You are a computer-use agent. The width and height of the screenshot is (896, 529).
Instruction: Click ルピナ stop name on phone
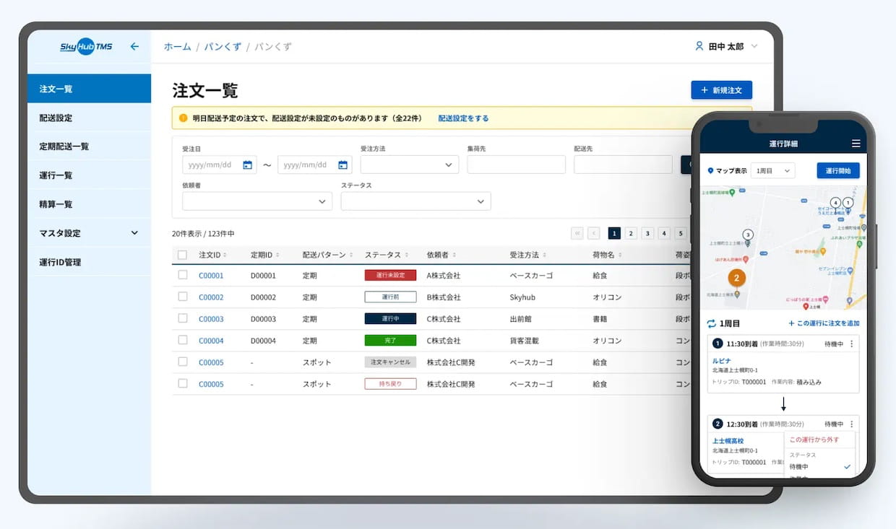pyautogui.click(x=721, y=359)
